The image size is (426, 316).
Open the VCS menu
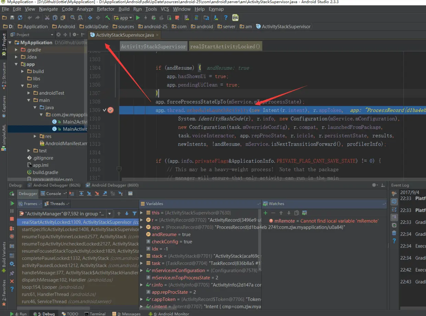pyautogui.click(x=165, y=9)
